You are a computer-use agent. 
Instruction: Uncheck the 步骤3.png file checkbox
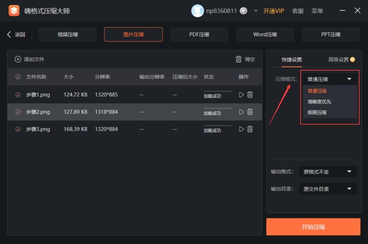coord(18,129)
